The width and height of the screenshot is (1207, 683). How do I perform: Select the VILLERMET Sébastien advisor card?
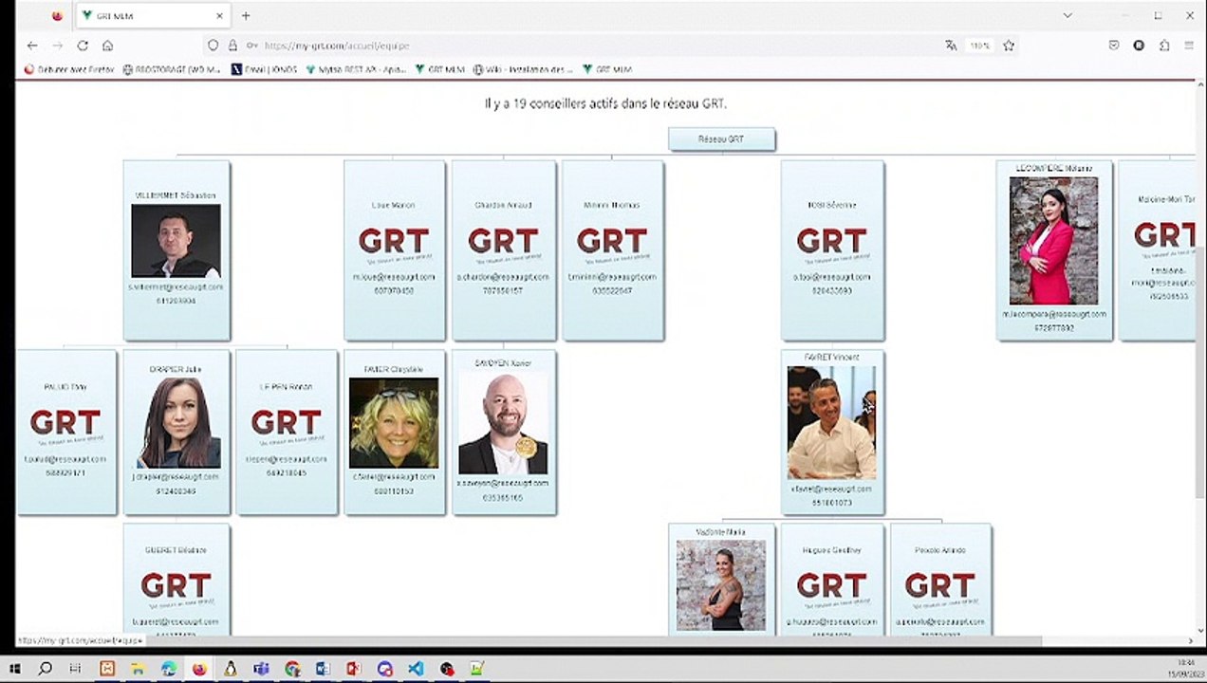click(176, 249)
